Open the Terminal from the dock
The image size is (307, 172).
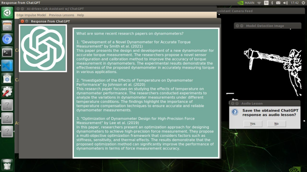coord(7,52)
